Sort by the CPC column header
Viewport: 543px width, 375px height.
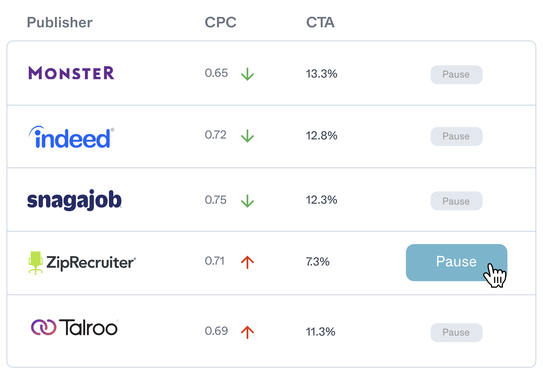pos(220,22)
